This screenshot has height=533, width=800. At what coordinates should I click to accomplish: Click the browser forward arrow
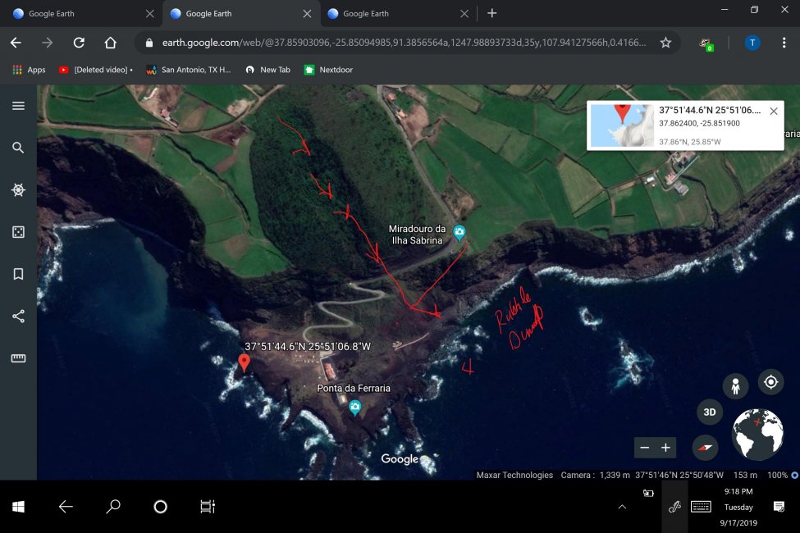click(x=48, y=43)
